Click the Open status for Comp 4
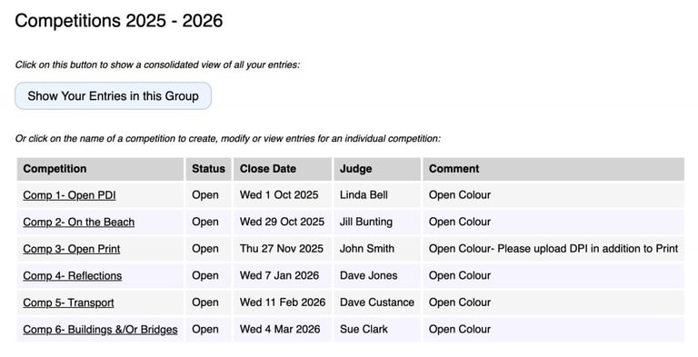This screenshot has width=698, height=357. pyautogui.click(x=205, y=275)
